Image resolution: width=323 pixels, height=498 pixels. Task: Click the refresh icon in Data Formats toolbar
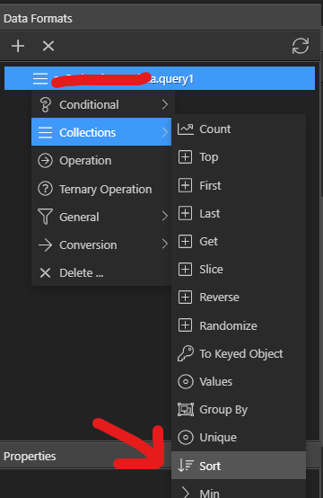[x=301, y=46]
